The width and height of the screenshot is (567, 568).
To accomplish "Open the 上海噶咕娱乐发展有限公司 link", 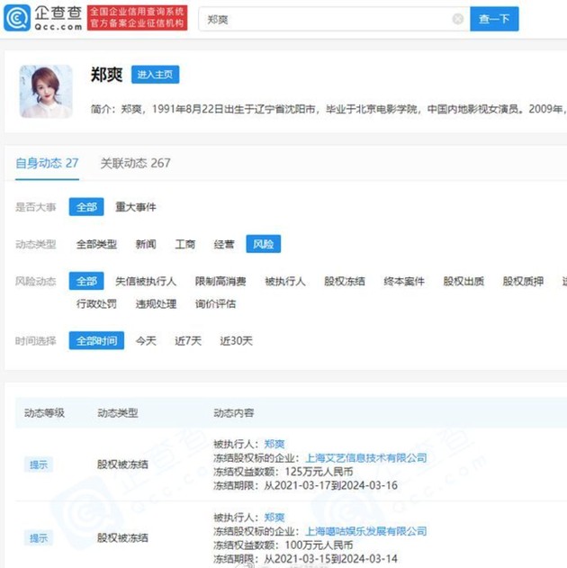I will pyautogui.click(x=366, y=531).
